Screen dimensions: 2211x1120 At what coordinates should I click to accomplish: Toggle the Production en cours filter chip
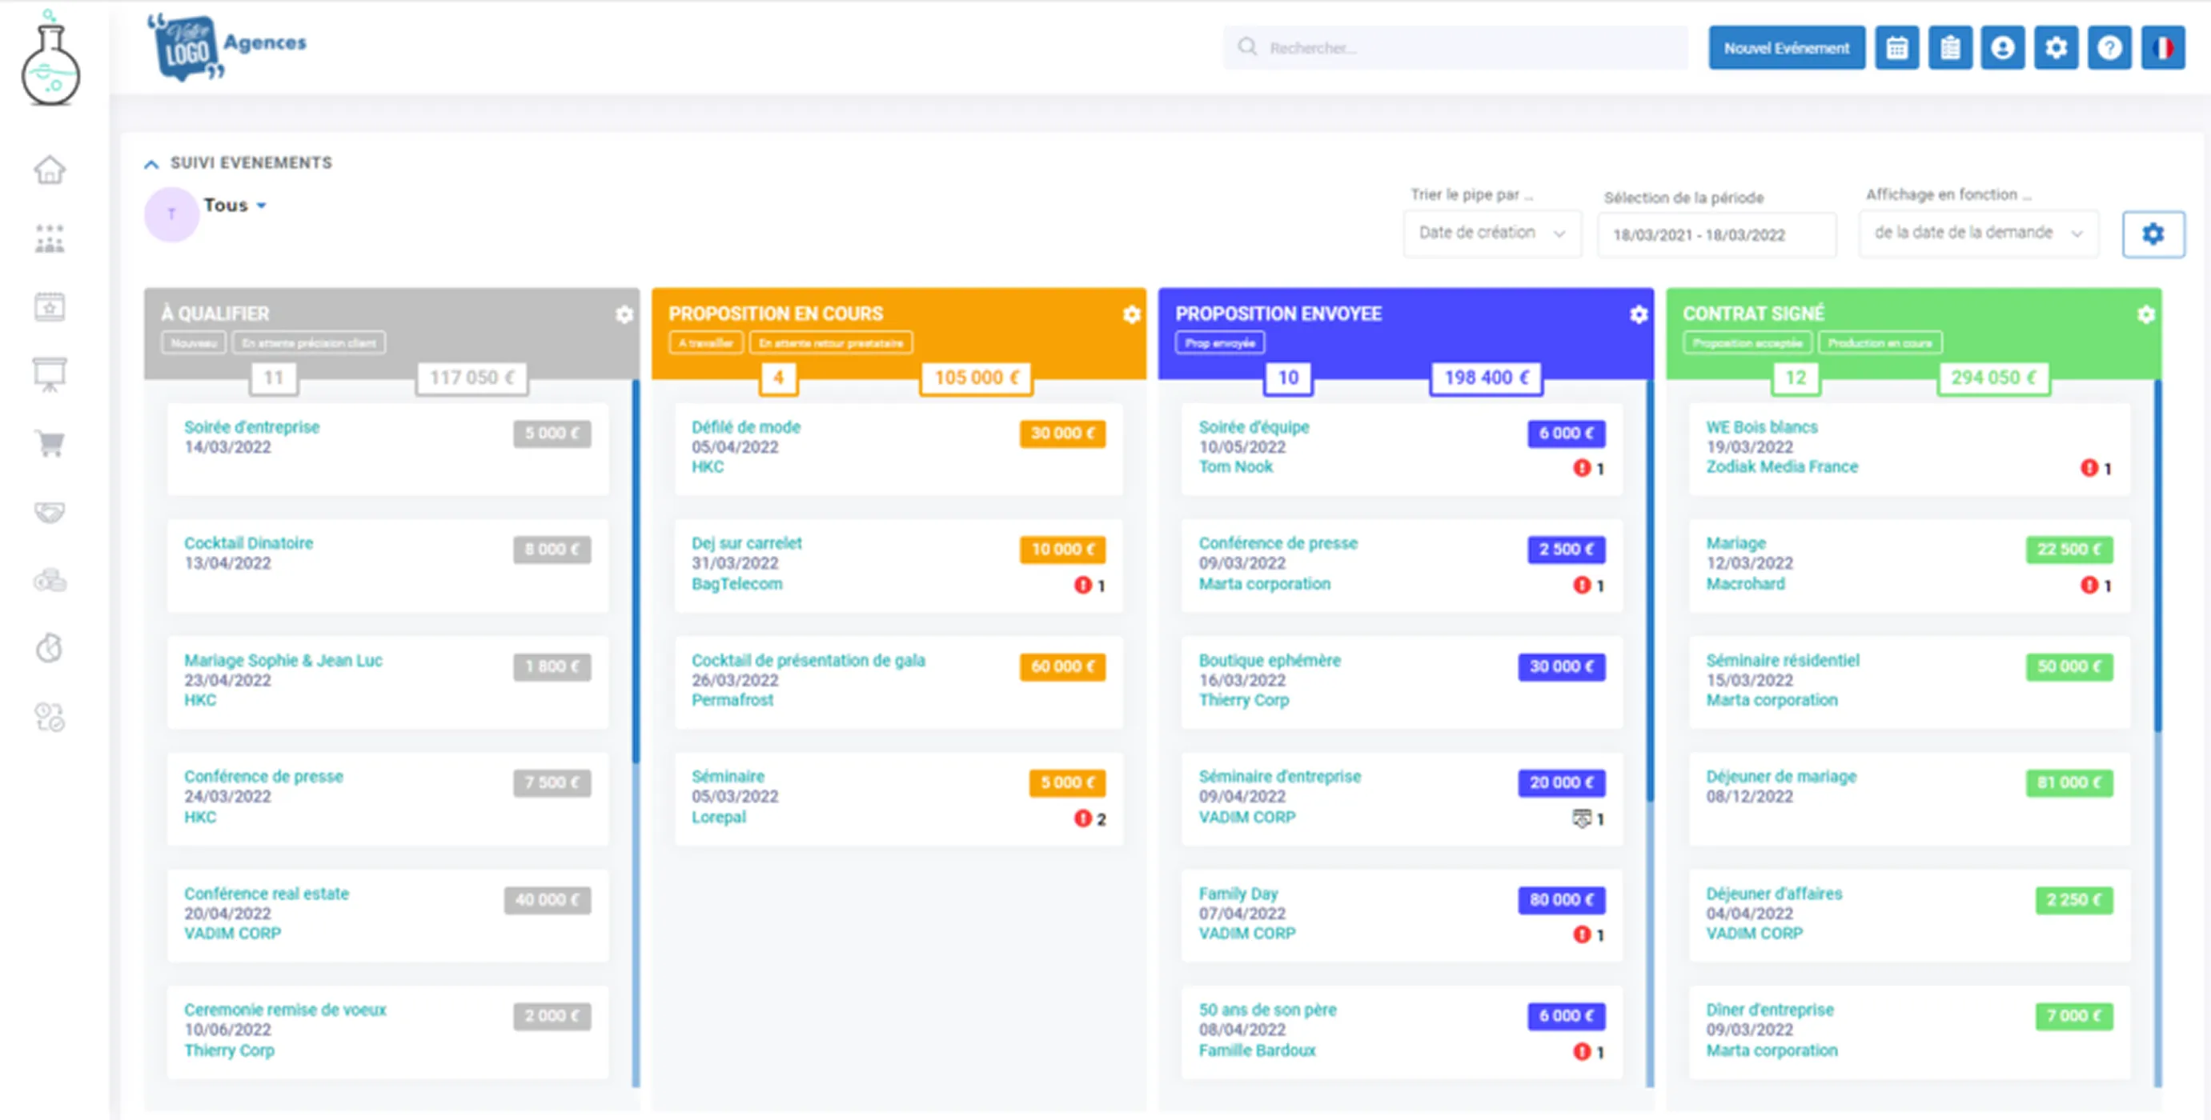pyautogui.click(x=1879, y=342)
